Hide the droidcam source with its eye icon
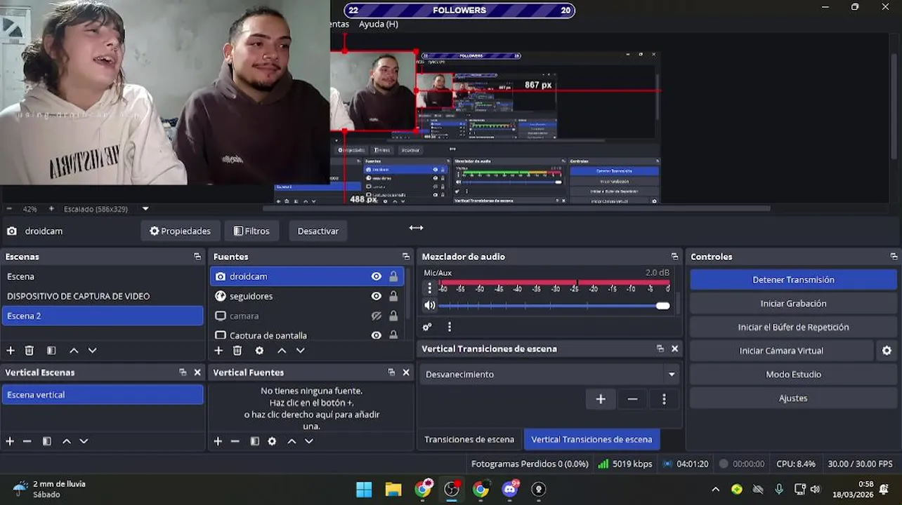This screenshot has height=505, width=902. [x=377, y=276]
